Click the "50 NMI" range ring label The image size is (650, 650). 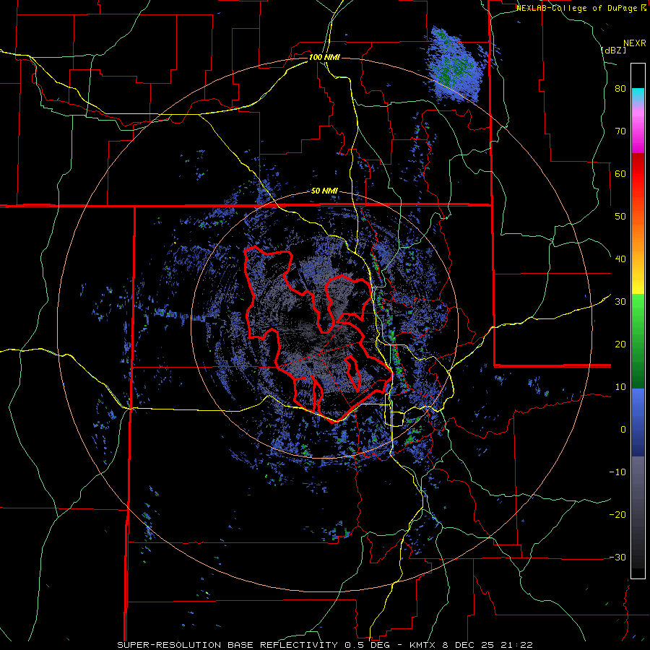(x=324, y=191)
